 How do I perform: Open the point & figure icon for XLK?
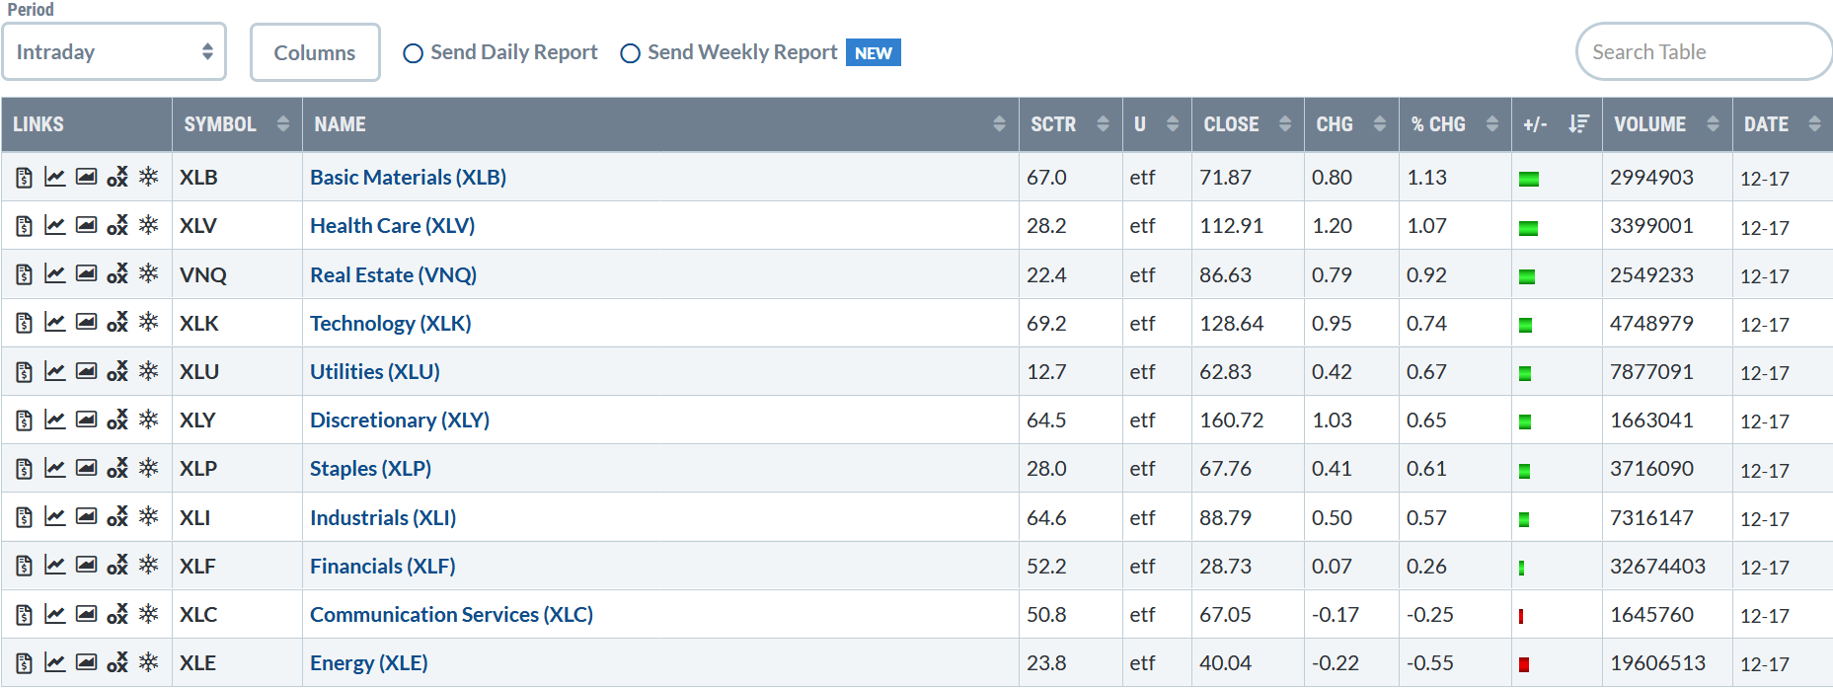pyautogui.click(x=117, y=323)
